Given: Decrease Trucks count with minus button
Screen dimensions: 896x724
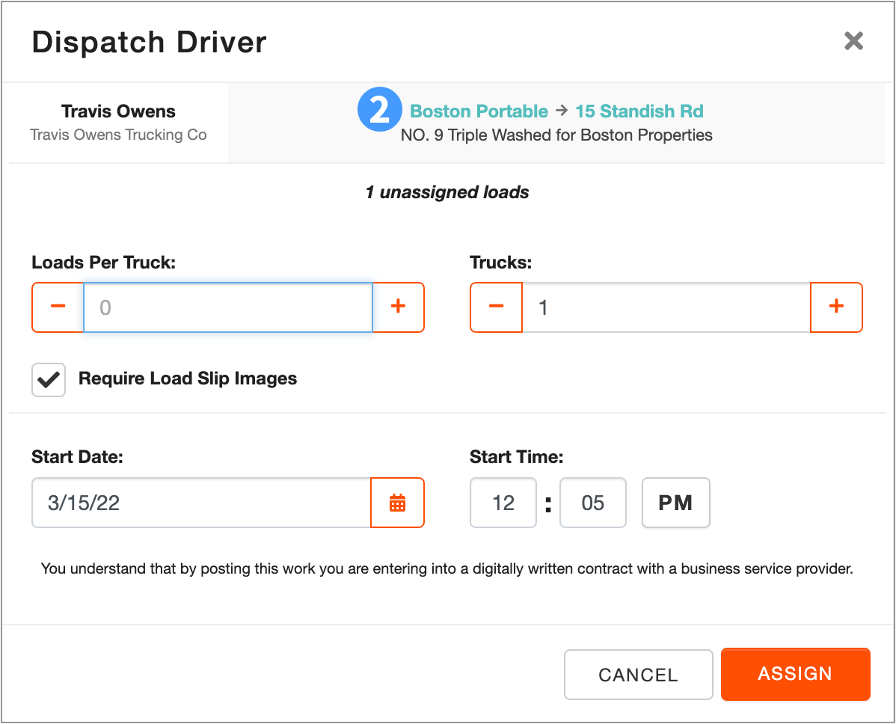Looking at the screenshot, I should [496, 307].
